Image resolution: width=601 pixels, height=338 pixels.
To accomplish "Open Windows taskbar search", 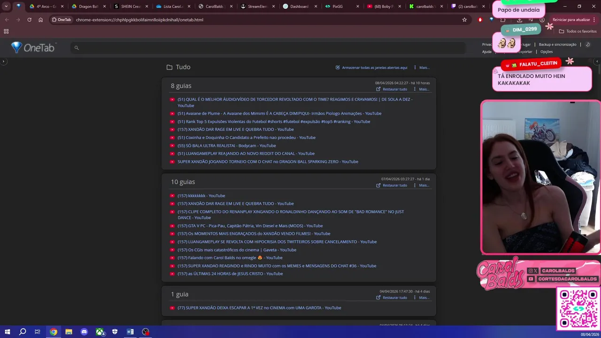I will (23, 332).
